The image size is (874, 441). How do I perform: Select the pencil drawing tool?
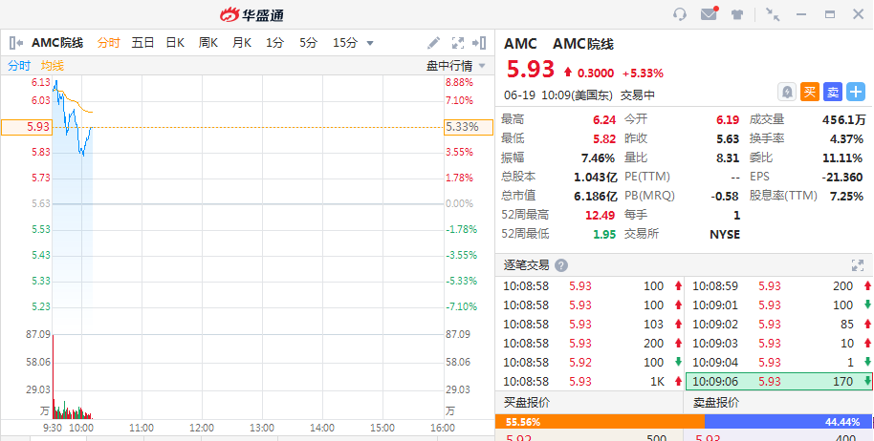(x=433, y=43)
